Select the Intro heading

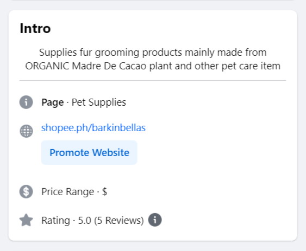pyautogui.click(x=35, y=28)
